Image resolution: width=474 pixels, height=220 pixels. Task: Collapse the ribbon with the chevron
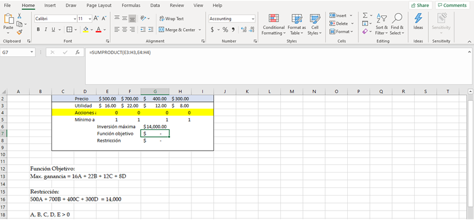pos(469,41)
